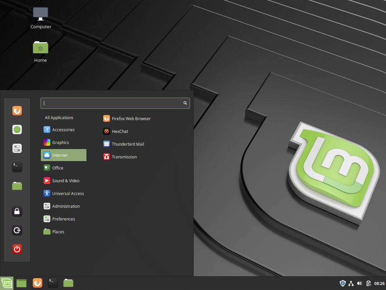
Task: Switch to the Office category
Action: pyautogui.click(x=57, y=168)
